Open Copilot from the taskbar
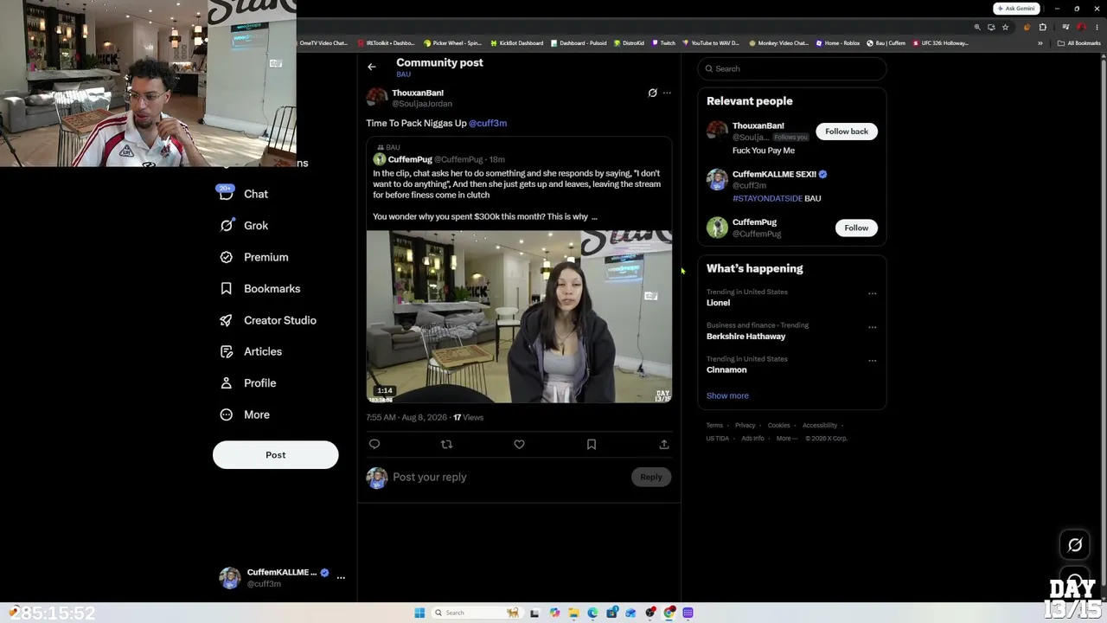Screen dimensions: 1107x623 [x=554, y=613]
